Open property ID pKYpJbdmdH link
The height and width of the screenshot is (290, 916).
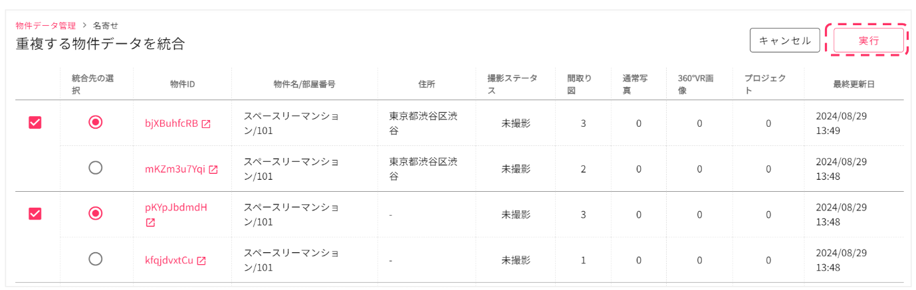pos(176,207)
